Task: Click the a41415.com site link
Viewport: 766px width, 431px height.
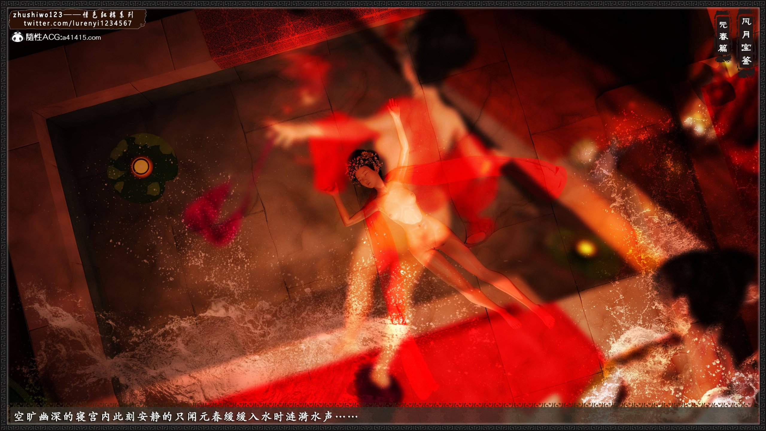Action: point(81,38)
